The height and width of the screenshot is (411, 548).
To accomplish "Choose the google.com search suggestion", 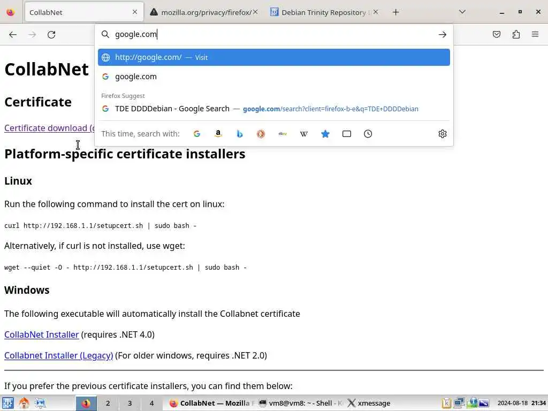I will coord(274,77).
